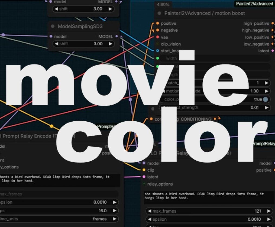Decrease motion_amplitude with the left arrow
The image size is (275, 227).
[164, 91]
